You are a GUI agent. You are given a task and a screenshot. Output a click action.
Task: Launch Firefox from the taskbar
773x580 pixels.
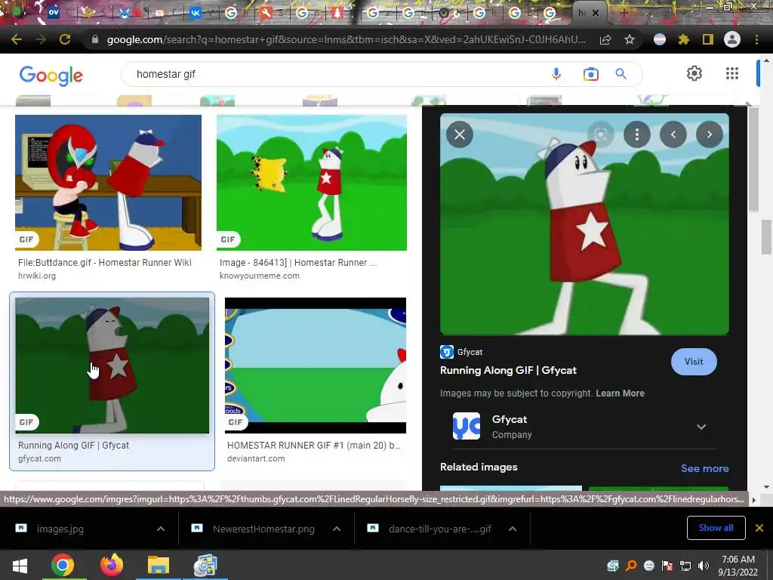click(x=112, y=565)
